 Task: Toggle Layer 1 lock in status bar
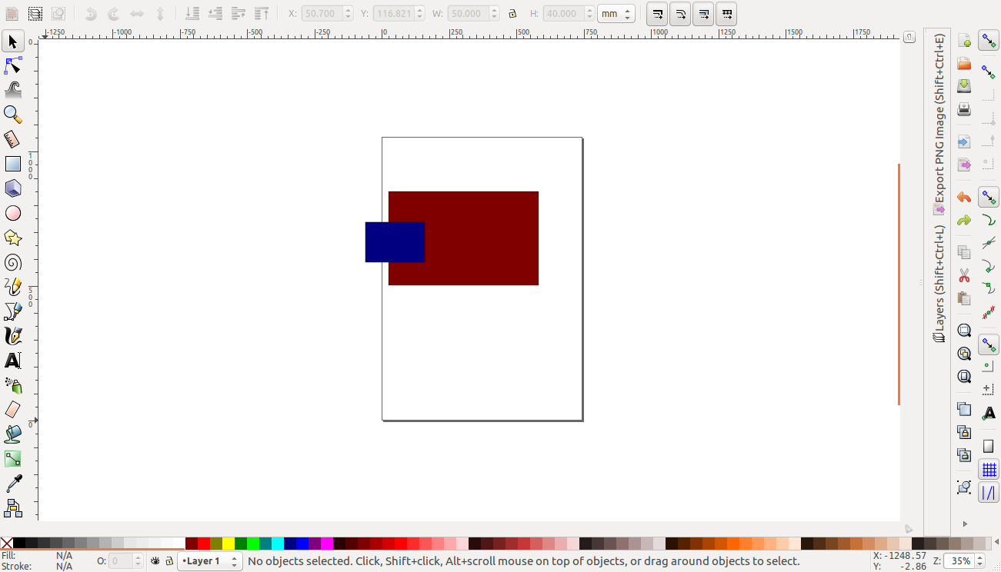(x=169, y=561)
